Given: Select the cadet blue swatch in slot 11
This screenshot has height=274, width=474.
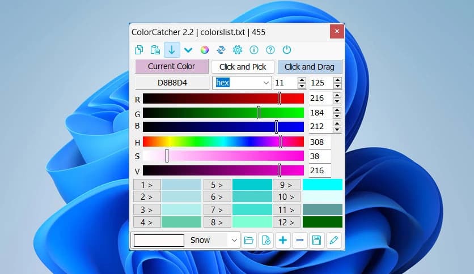Looking at the screenshot, I should (x=323, y=209).
